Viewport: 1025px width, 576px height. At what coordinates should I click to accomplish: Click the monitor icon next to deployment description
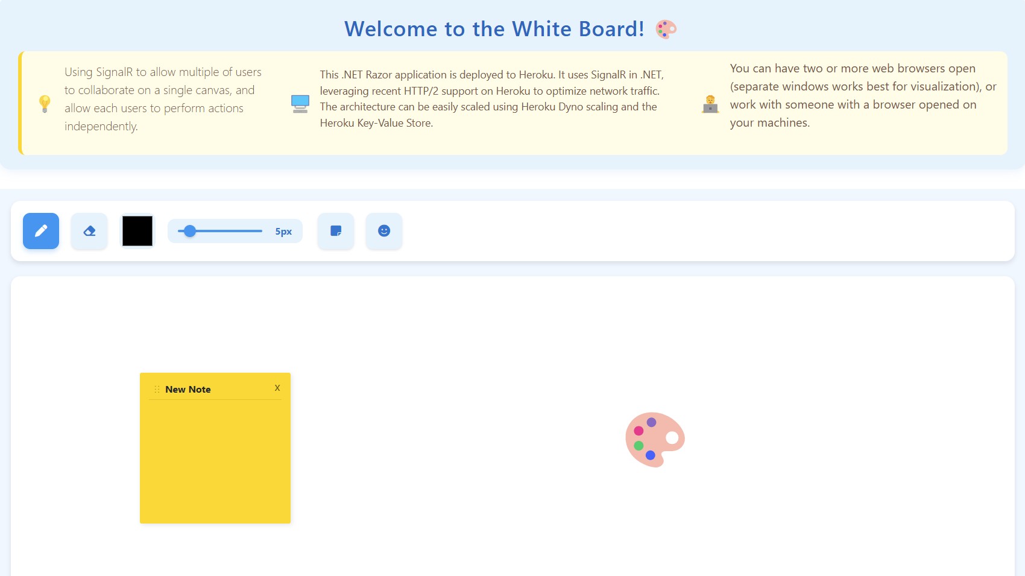tap(299, 103)
